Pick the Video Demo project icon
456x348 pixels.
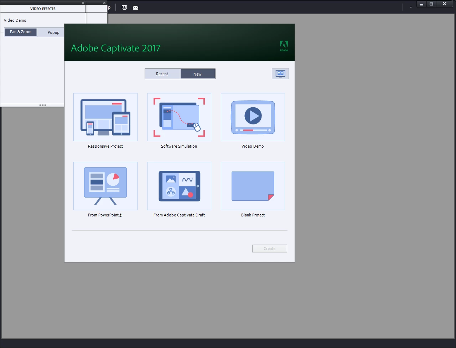[x=253, y=117]
